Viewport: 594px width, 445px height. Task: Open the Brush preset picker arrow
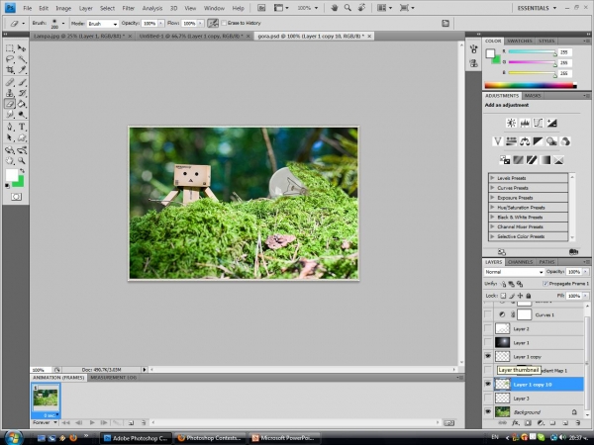click(63, 24)
